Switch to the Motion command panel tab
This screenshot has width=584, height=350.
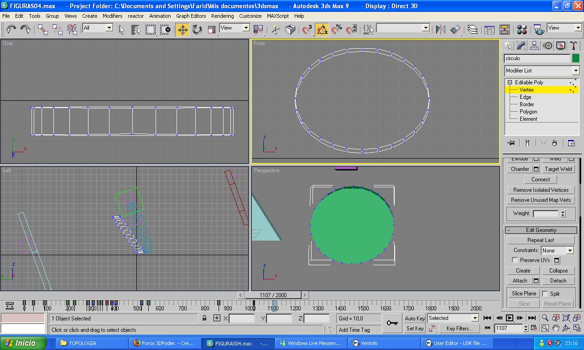tap(547, 46)
